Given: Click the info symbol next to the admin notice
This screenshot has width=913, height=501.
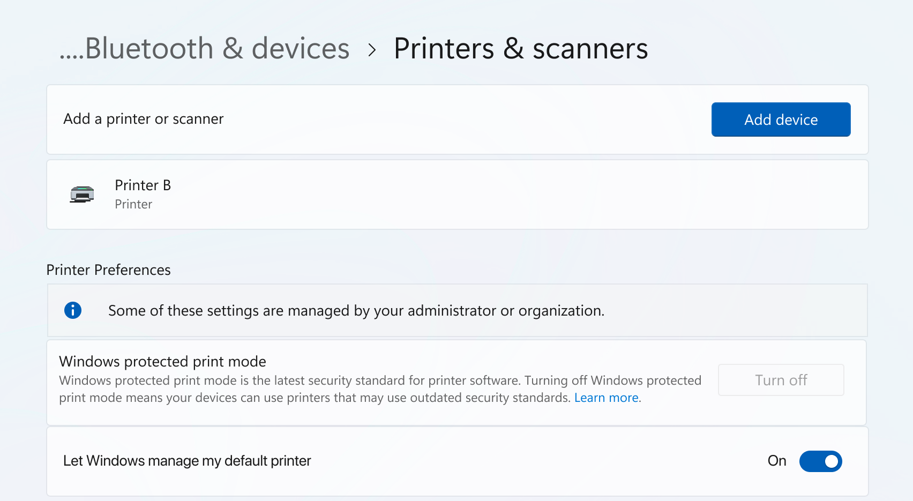Looking at the screenshot, I should pyautogui.click(x=73, y=311).
